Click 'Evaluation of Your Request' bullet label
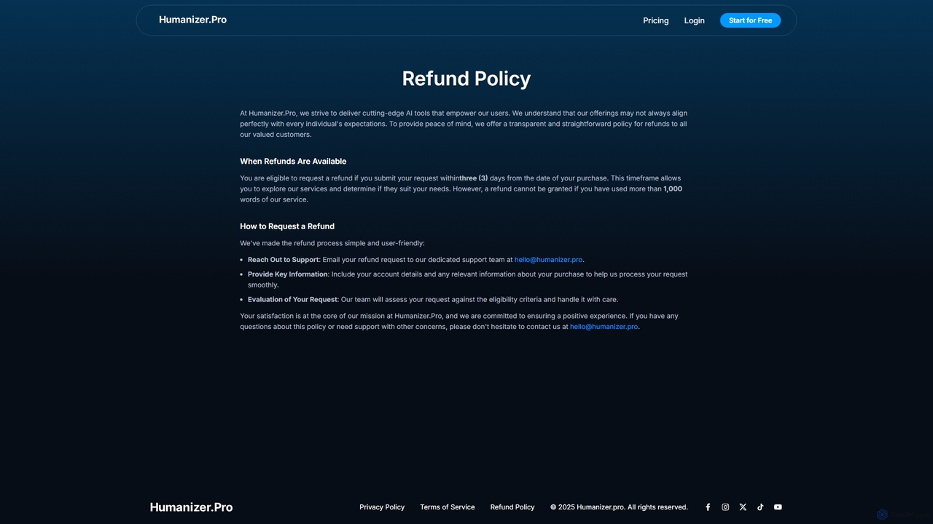 (x=292, y=300)
